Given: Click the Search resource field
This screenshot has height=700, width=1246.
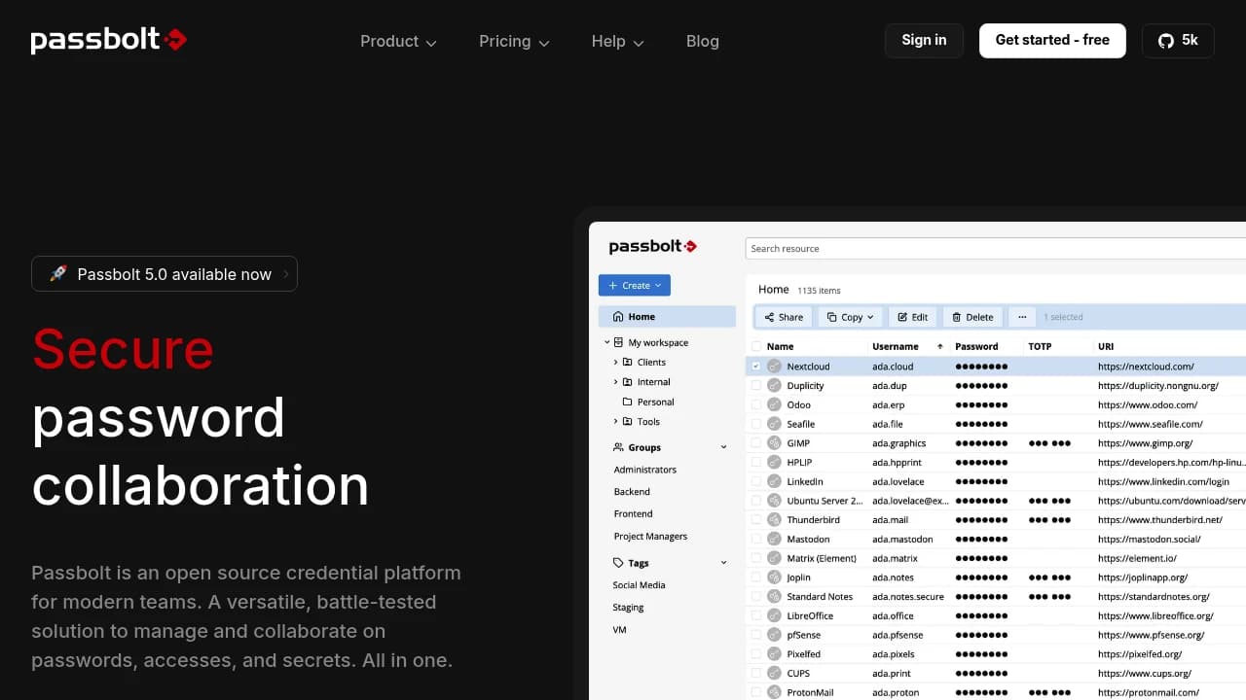Looking at the screenshot, I should pyautogui.click(x=995, y=249).
